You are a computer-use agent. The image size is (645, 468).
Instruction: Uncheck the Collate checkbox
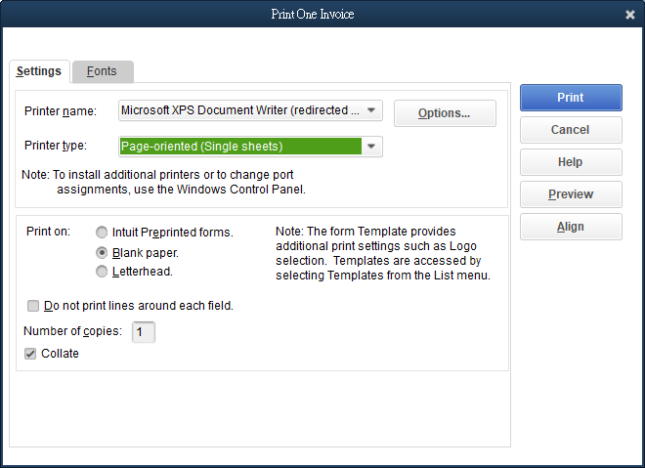point(32,354)
